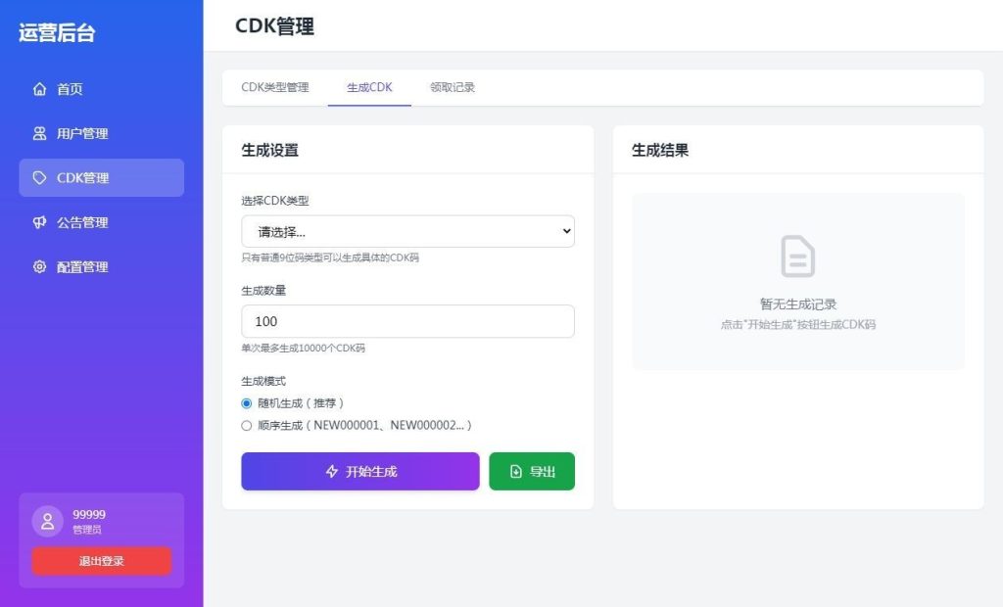Expand the 请选择... combo box
The width and height of the screenshot is (1003, 607).
coord(407,231)
